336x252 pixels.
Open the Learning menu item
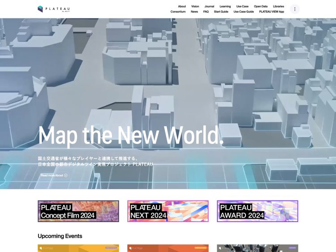pyautogui.click(x=225, y=6)
